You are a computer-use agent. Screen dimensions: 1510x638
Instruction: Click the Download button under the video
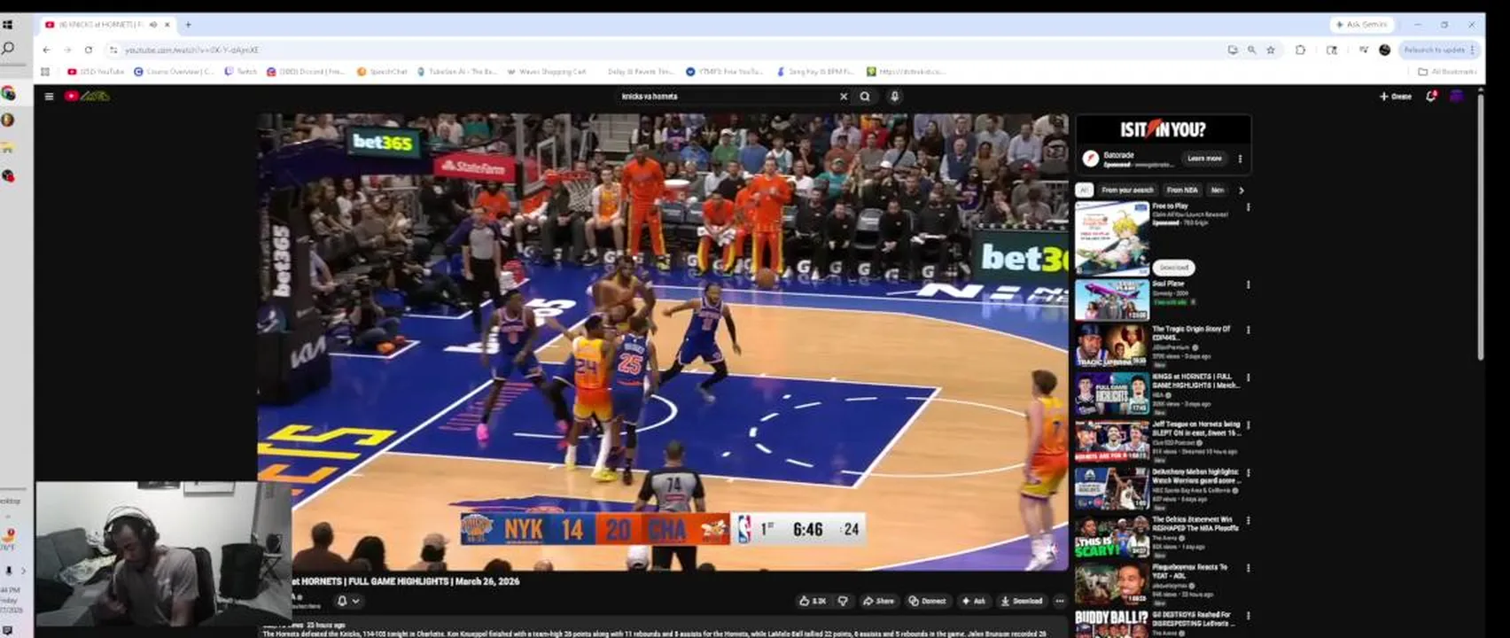click(1022, 601)
